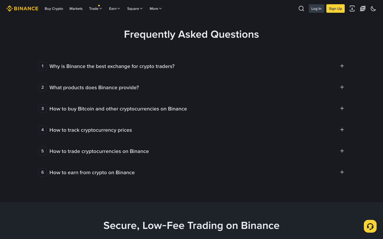This screenshot has height=239, width=383.
Task: Expand FAQ about why Binance is best exchange
Action: 342,66
